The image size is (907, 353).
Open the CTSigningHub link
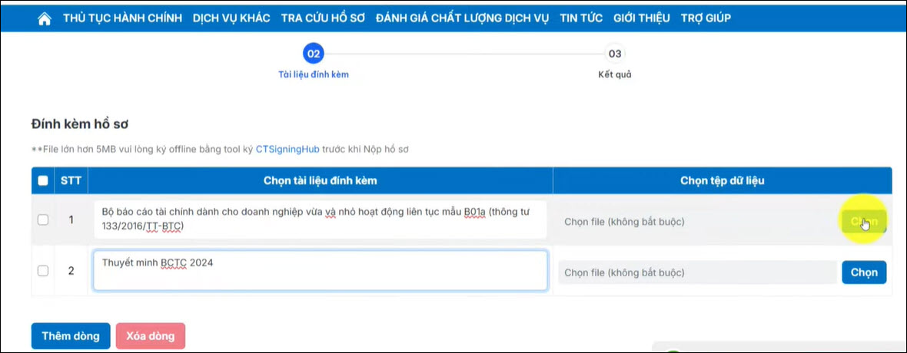point(287,149)
